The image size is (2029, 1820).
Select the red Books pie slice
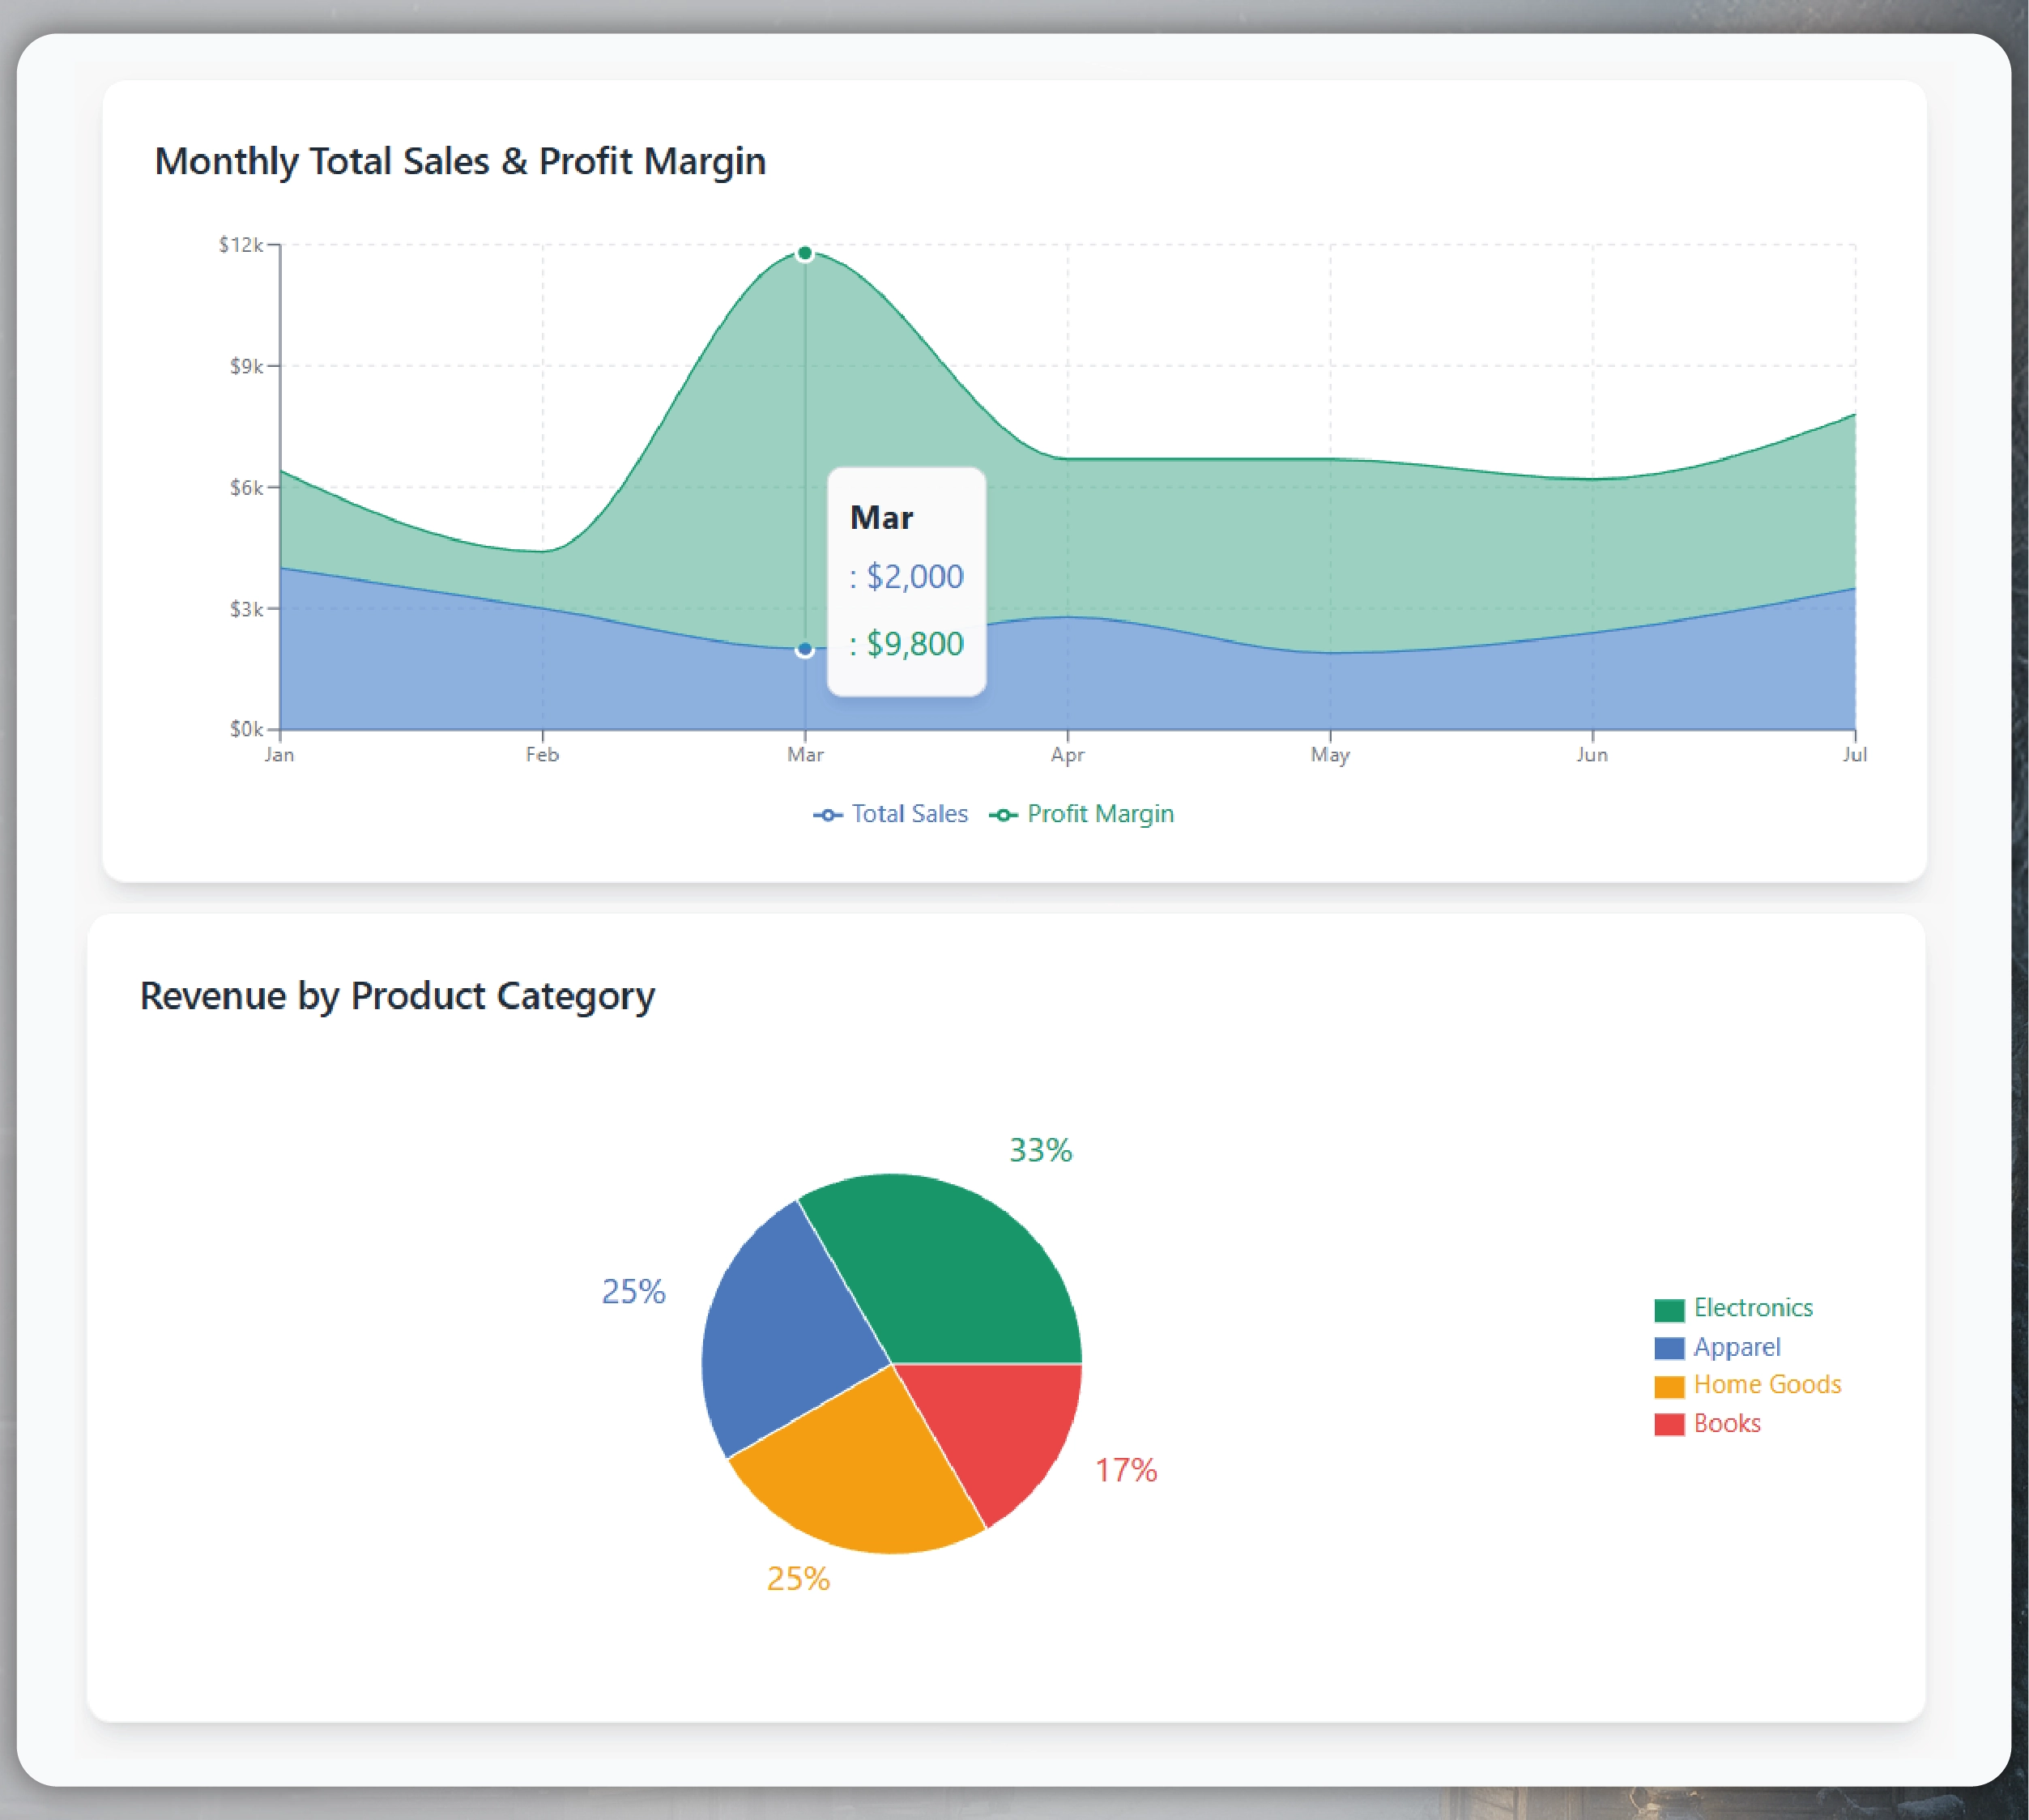point(1000,1430)
